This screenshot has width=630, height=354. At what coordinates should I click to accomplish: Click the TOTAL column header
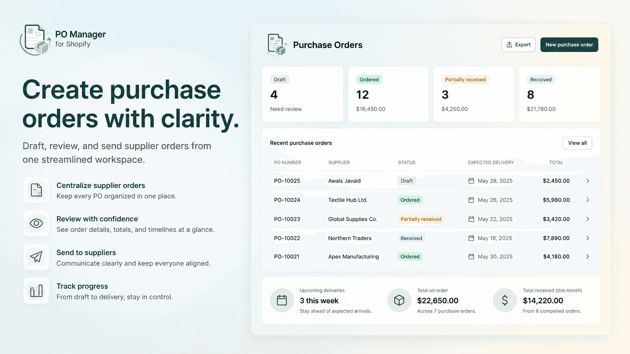(556, 162)
